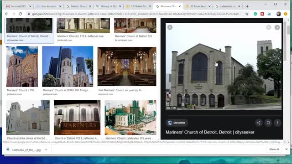The height and width of the screenshot is (164, 292).
Task: Reload the current page
Action: (20, 14)
